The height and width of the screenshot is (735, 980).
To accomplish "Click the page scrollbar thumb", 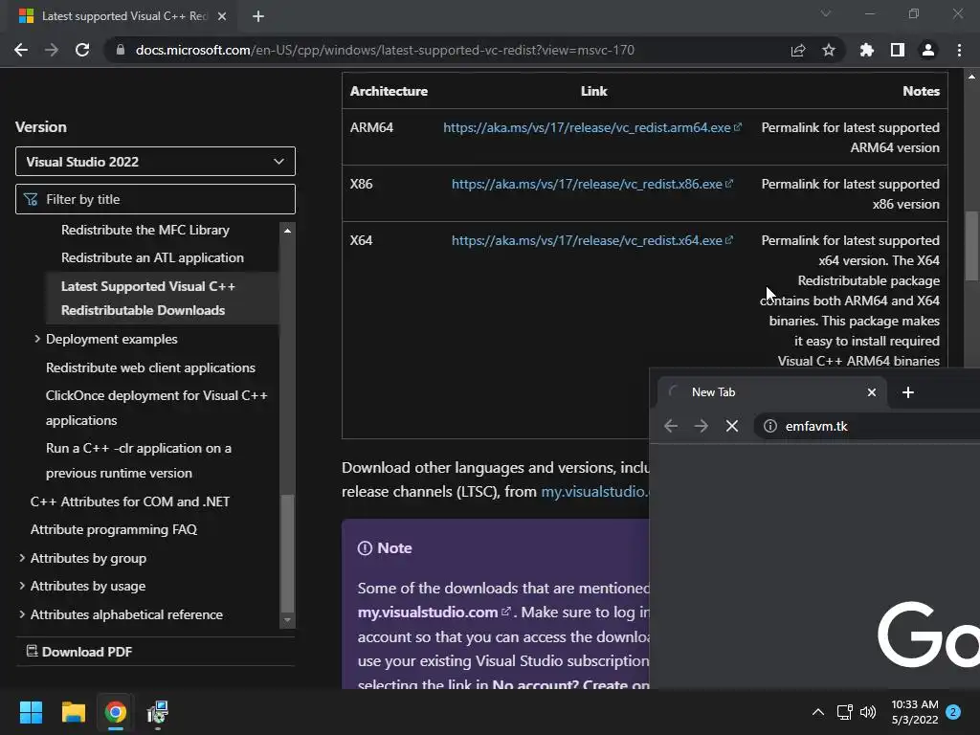I will [971, 246].
